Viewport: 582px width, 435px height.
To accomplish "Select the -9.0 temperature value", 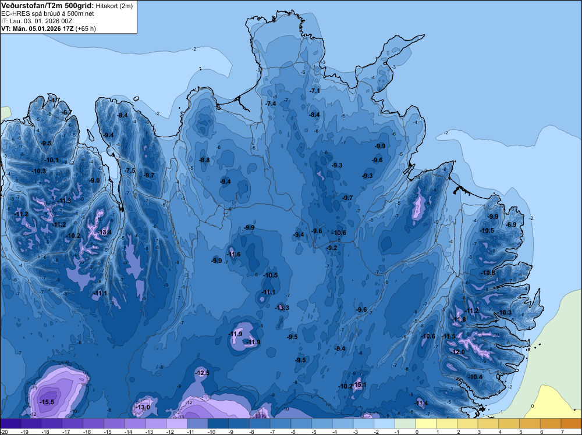I will pyautogui.click(x=94, y=181).
